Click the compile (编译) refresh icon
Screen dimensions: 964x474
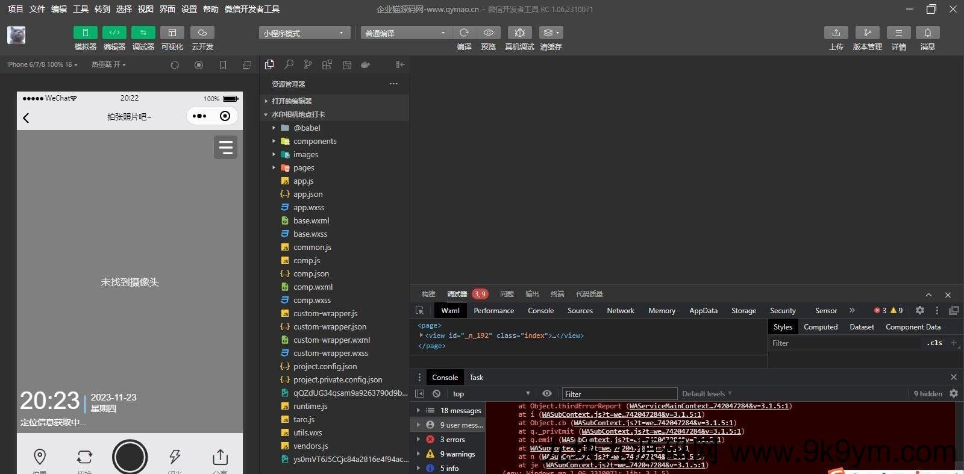coord(464,33)
